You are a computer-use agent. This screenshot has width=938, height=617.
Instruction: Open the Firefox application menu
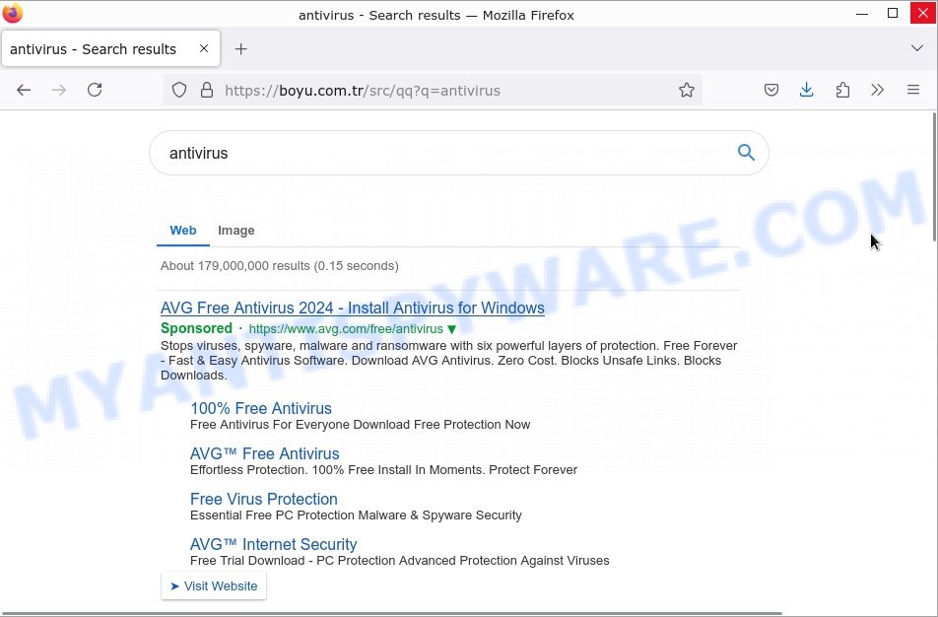[912, 91]
